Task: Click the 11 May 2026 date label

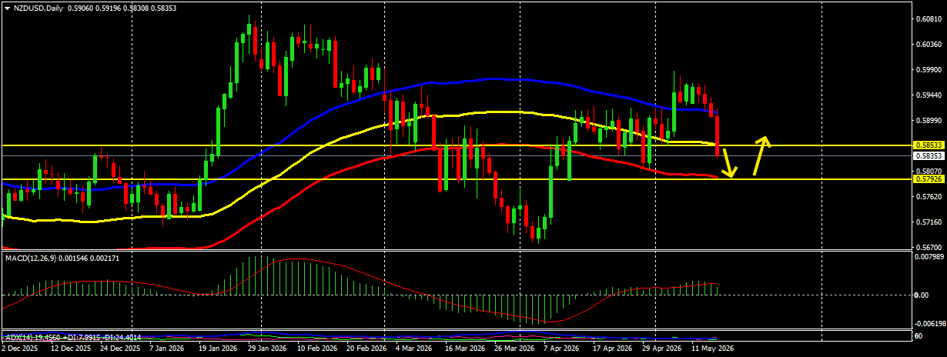Action: [x=713, y=348]
